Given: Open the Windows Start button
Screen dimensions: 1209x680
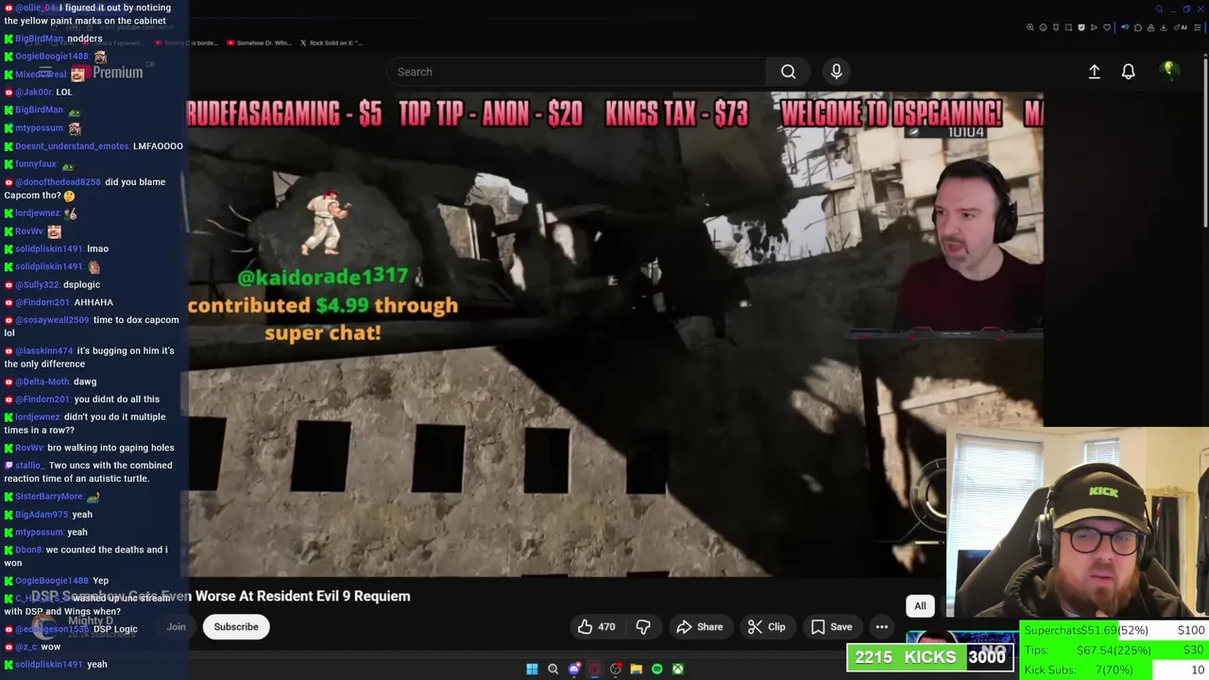Looking at the screenshot, I should point(532,669).
